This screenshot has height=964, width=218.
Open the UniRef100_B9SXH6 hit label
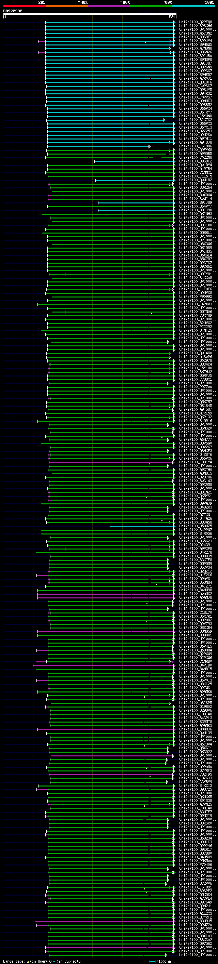coord(195,26)
